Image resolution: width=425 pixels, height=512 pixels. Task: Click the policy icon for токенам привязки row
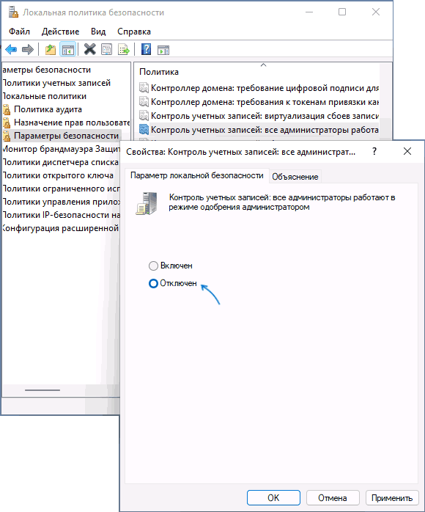[144, 102]
